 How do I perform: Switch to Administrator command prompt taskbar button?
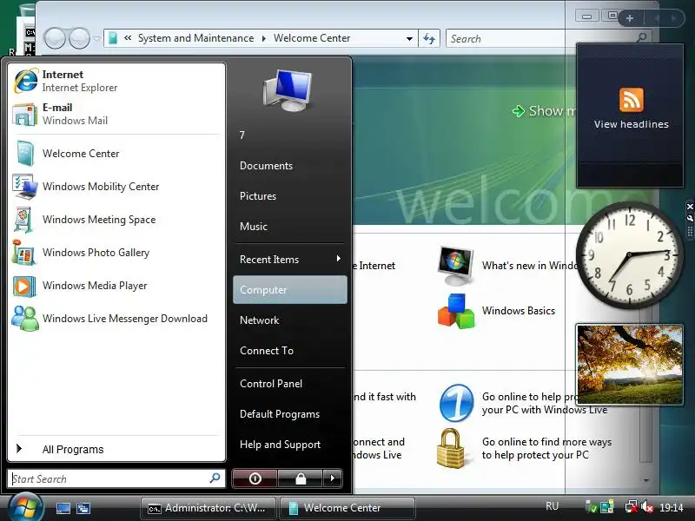208,508
